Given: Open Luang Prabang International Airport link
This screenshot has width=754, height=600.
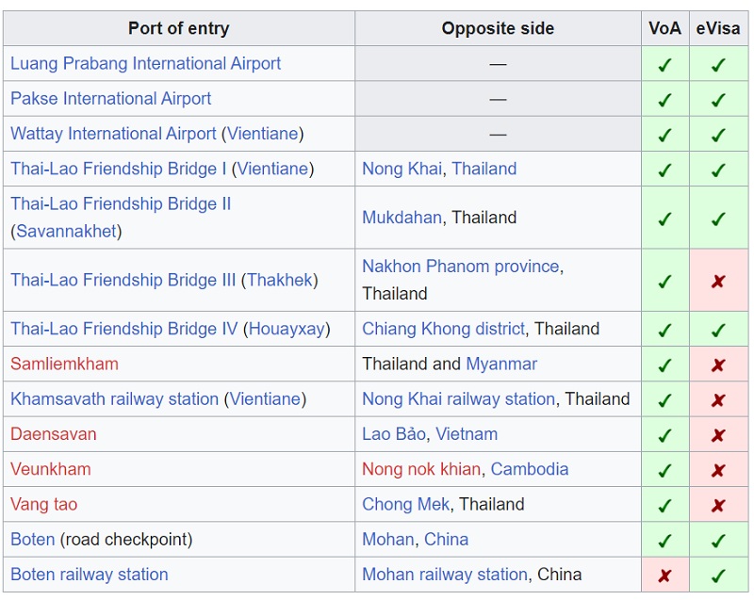Looking at the screenshot, I should 145,63.
